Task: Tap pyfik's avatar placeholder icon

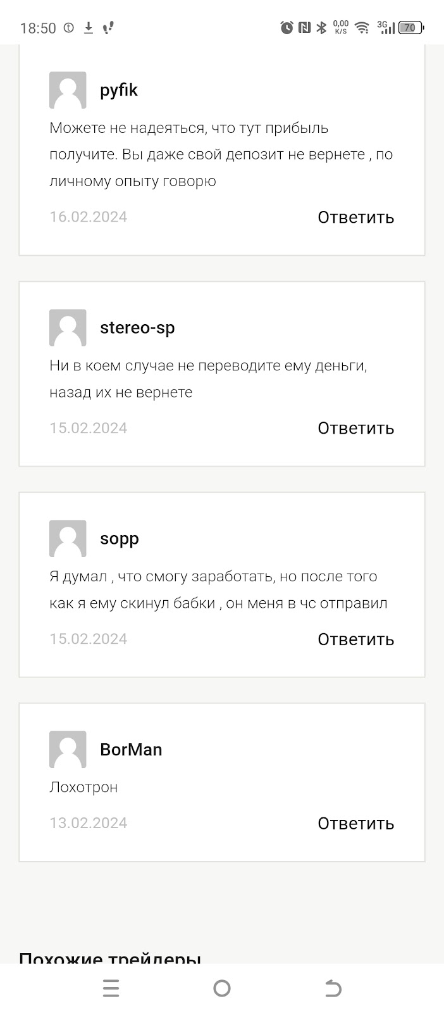Action: (x=68, y=90)
